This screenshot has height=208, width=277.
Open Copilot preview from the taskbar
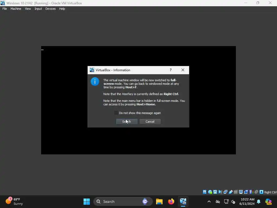coord(268,201)
